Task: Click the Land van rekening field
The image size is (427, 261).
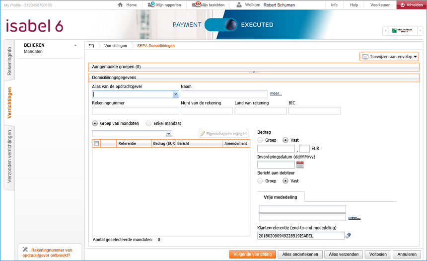Action: pos(261,111)
